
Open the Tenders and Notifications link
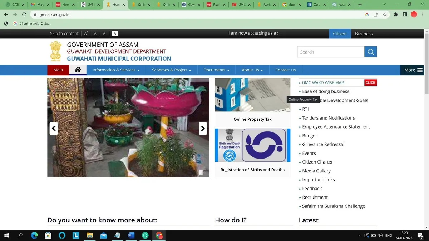(329, 118)
